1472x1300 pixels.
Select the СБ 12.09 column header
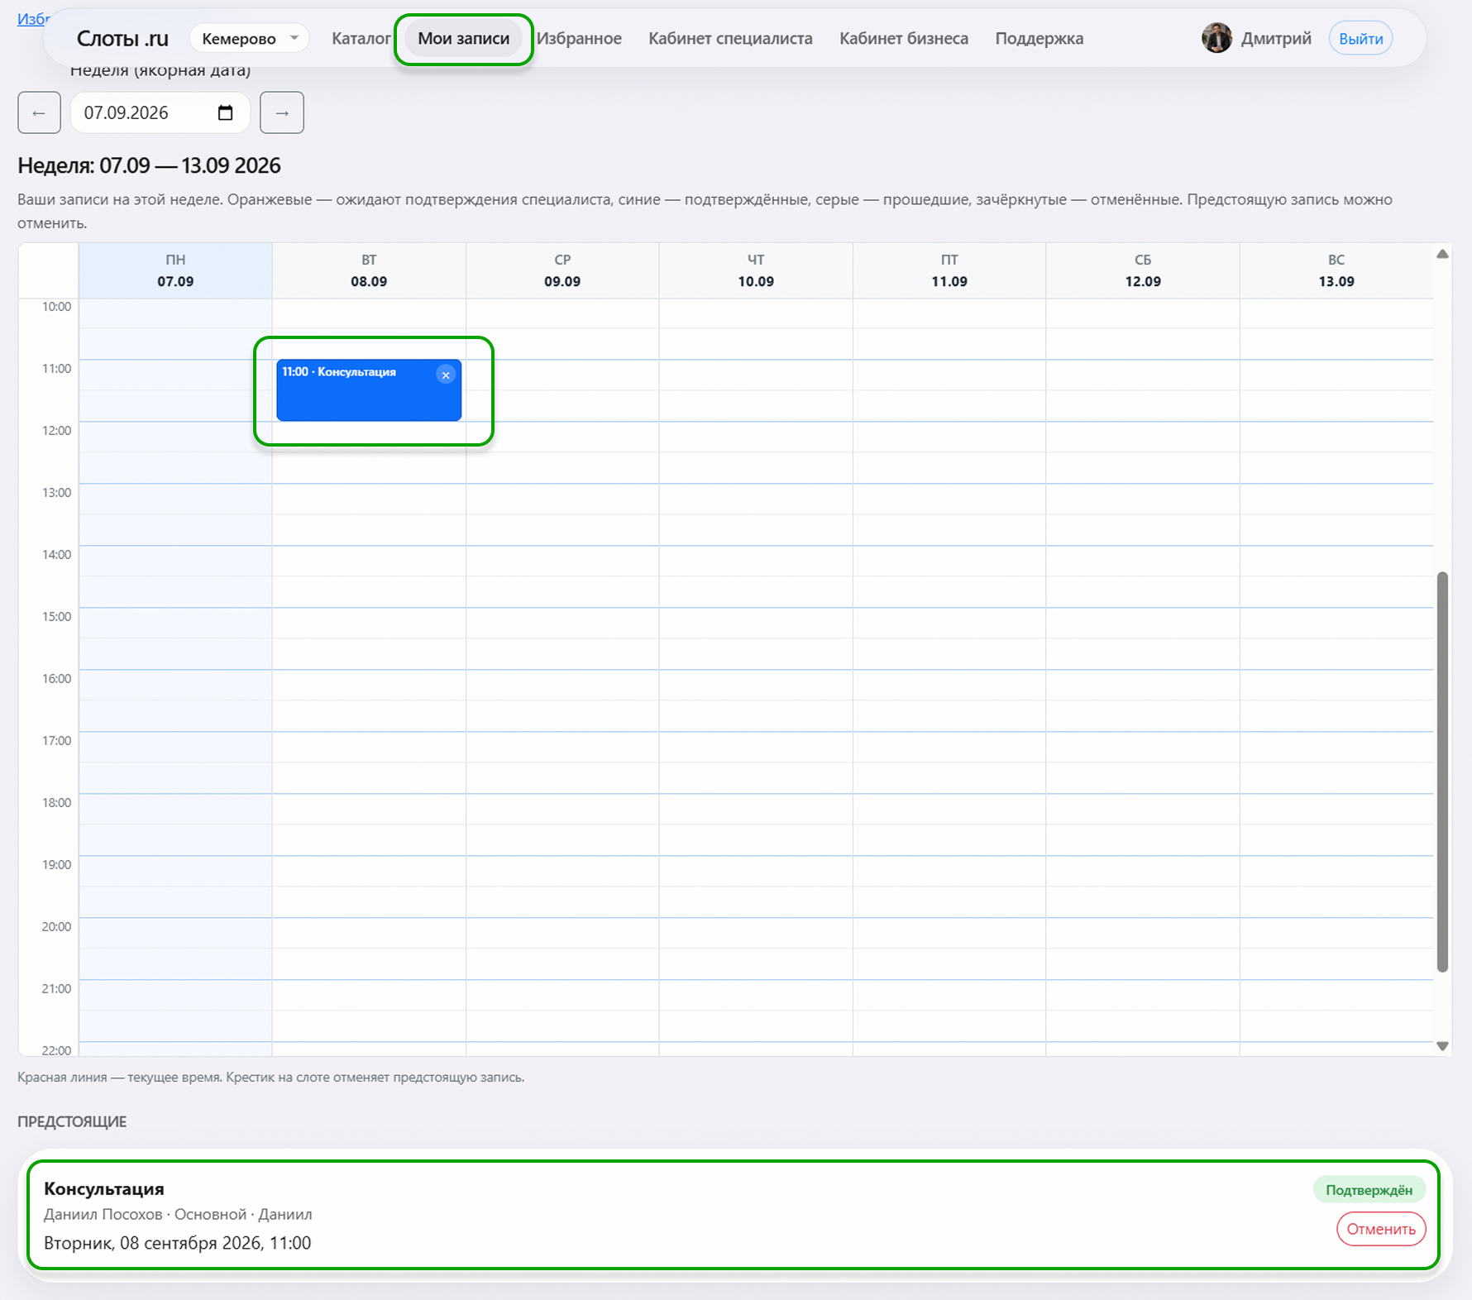(1143, 270)
